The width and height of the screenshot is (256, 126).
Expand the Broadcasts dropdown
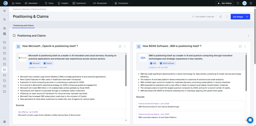click(x=101, y=3)
